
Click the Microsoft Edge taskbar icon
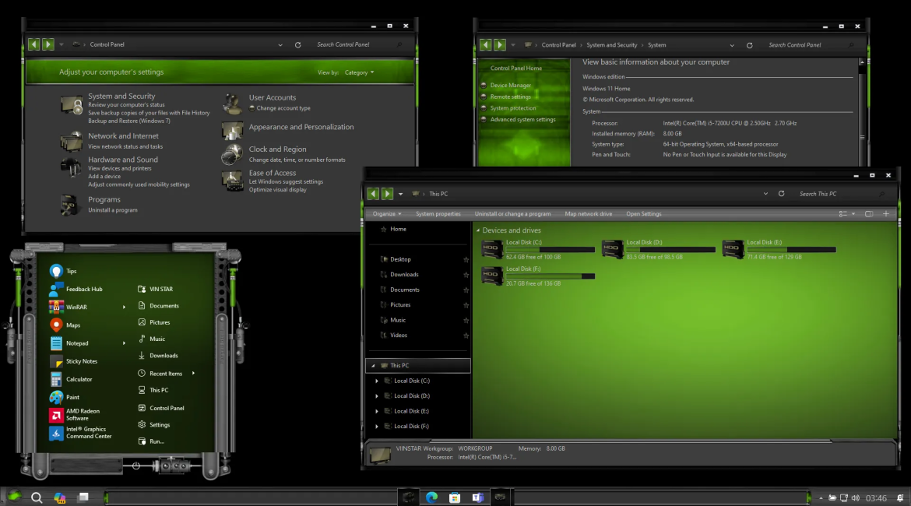point(431,497)
